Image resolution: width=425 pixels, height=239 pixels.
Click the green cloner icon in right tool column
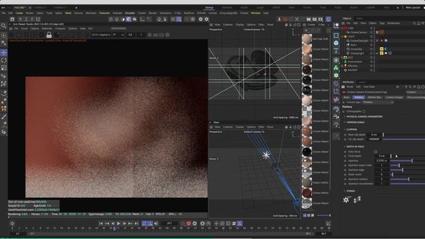tap(336, 68)
